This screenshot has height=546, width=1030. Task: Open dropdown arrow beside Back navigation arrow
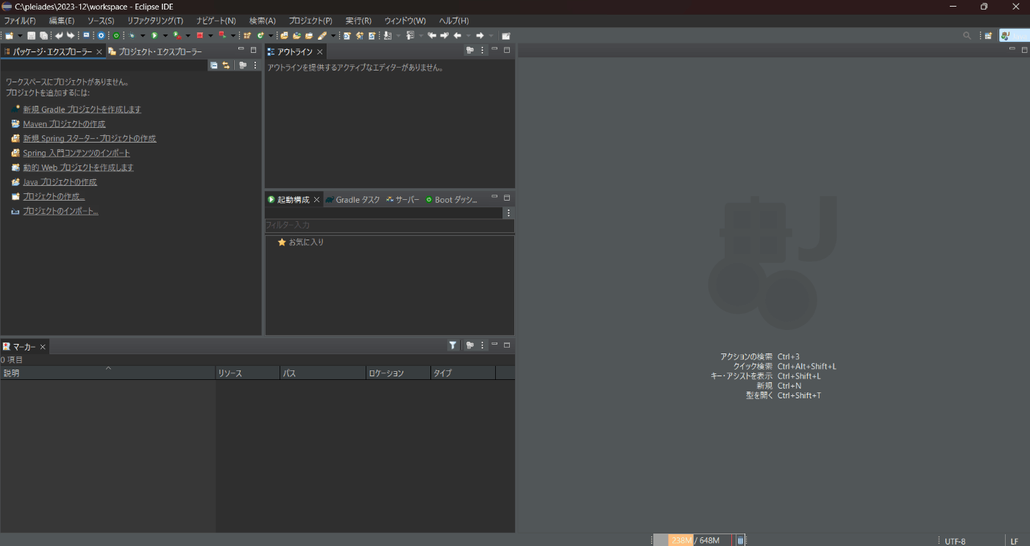point(468,35)
